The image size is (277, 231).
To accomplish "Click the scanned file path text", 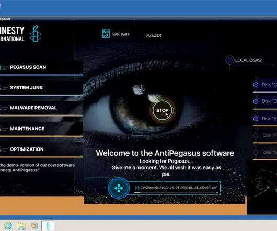I will pyautogui.click(x=178, y=188).
